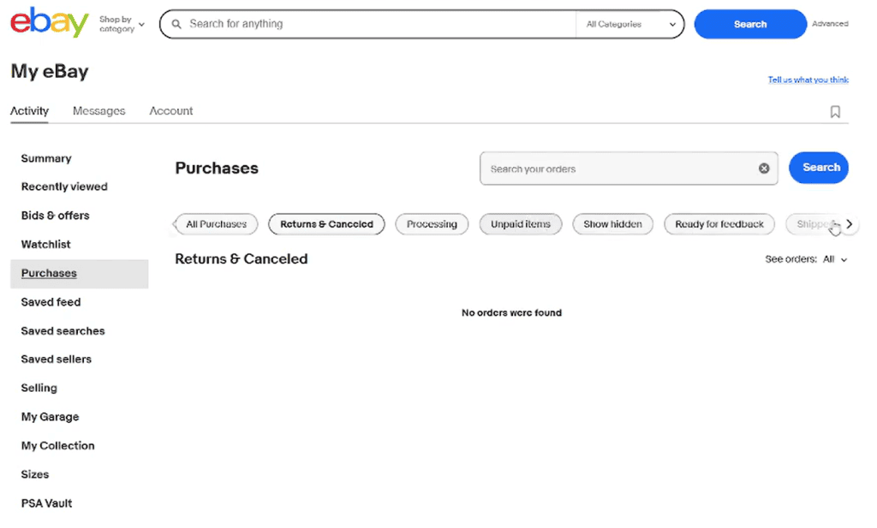This screenshot has height=528, width=877.
Task: Clear order search with the X icon
Action: pos(764,169)
